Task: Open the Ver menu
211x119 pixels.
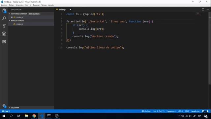Action: (27, 5)
